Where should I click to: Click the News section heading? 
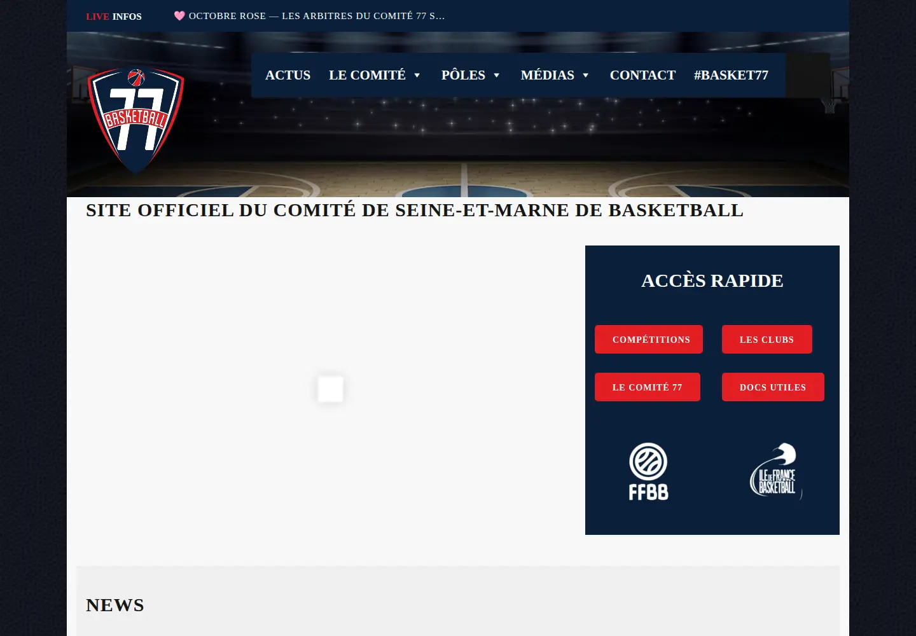pyautogui.click(x=115, y=605)
